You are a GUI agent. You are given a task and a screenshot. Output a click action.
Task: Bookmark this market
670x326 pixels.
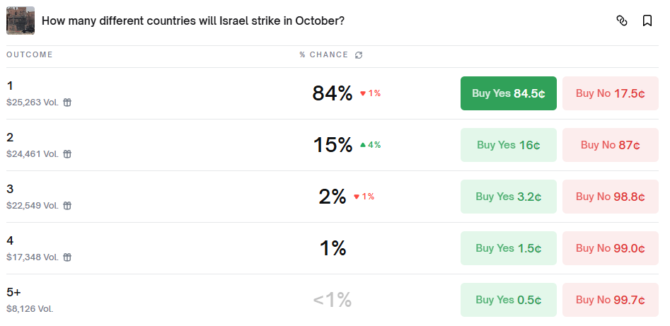coord(647,21)
